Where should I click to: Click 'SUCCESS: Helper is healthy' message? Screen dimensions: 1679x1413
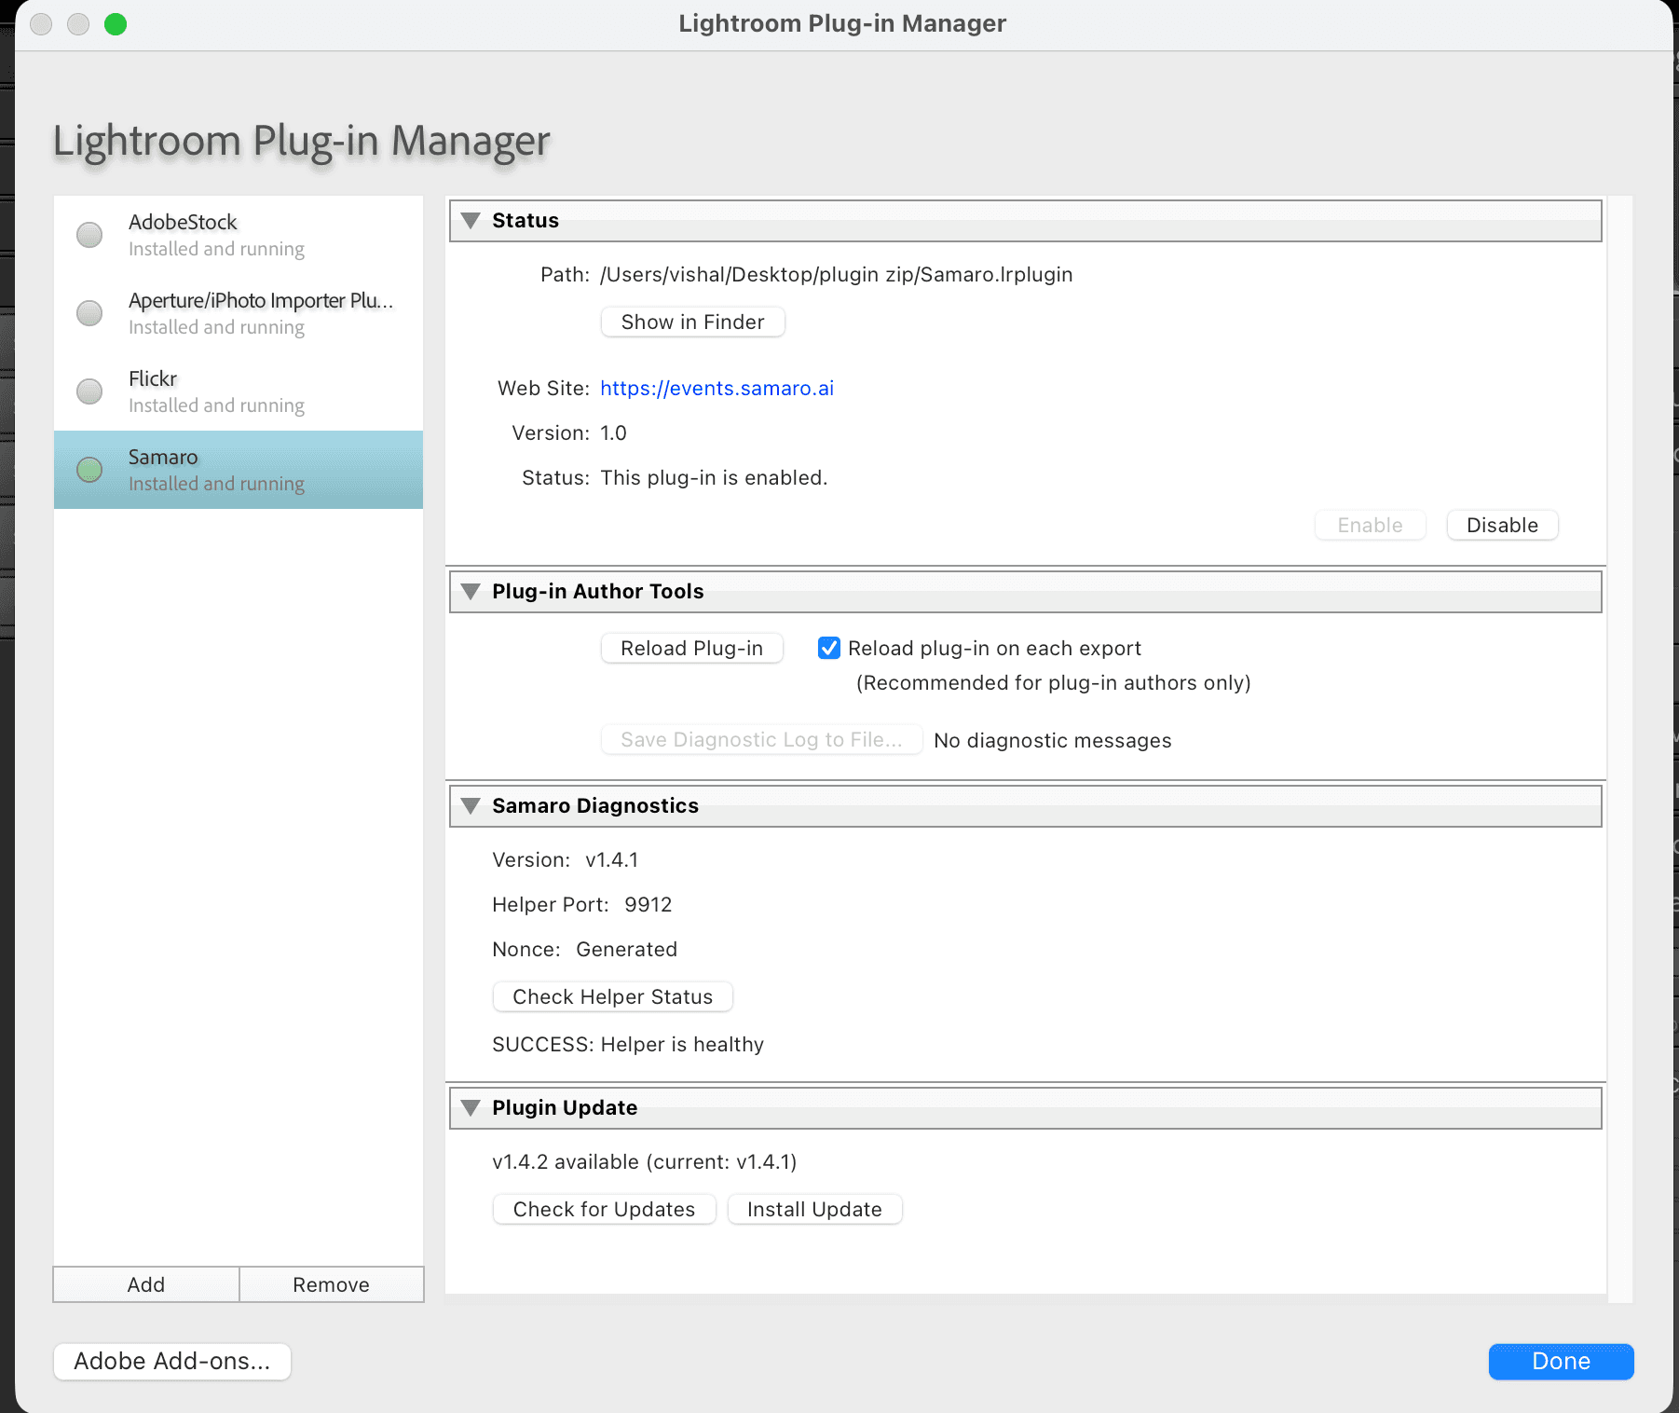tap(628, 1045)
